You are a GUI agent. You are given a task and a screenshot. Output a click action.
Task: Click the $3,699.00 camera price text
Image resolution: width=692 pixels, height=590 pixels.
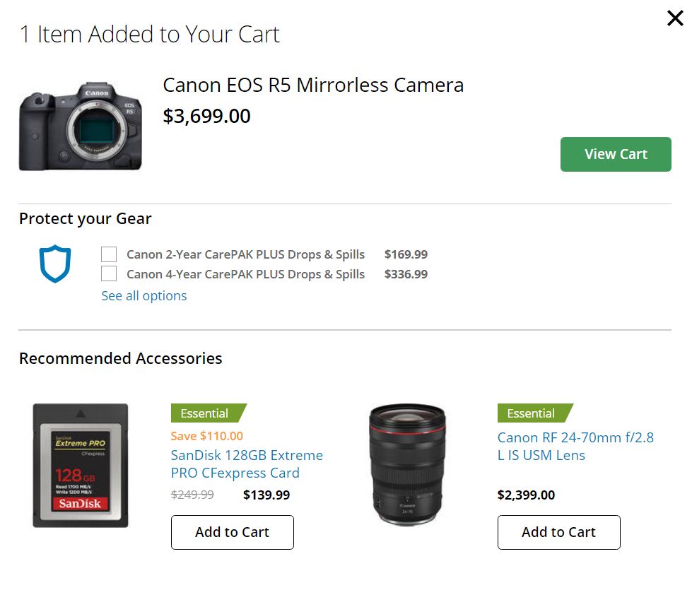point(206,116)
